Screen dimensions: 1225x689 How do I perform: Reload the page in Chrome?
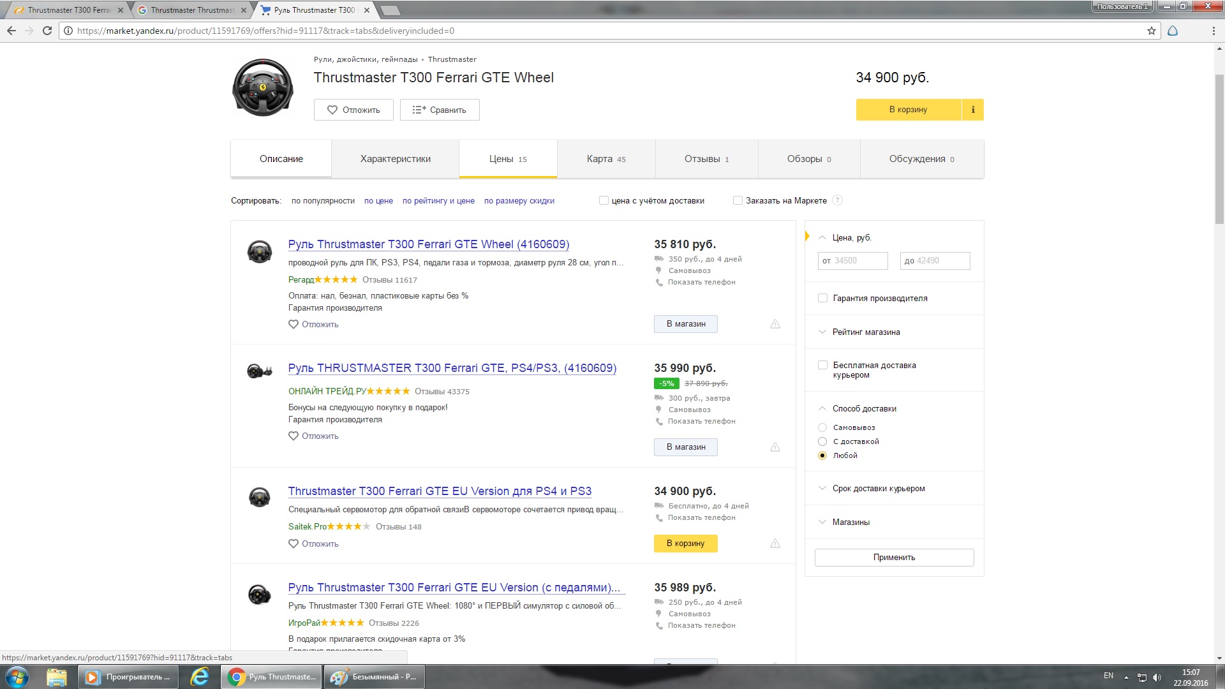click(47, 31)
